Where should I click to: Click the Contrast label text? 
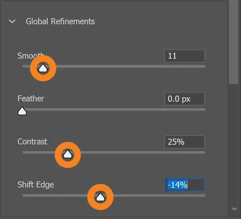(32, 142)
